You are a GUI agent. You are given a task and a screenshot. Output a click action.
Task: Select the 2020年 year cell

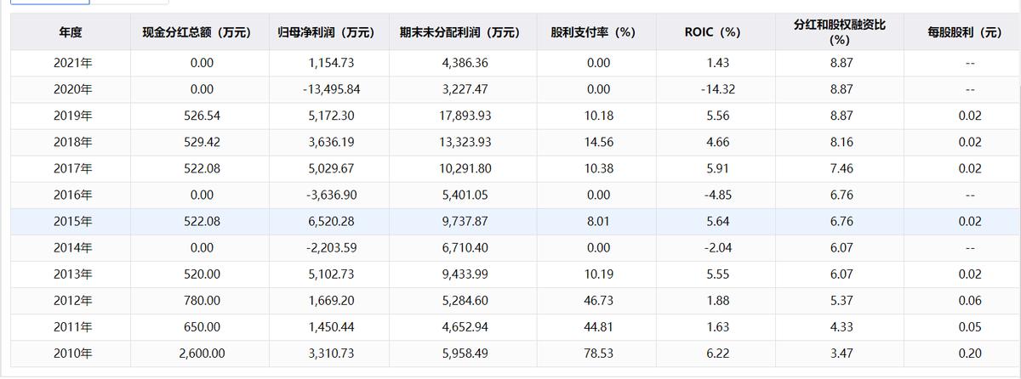[72, 89]
